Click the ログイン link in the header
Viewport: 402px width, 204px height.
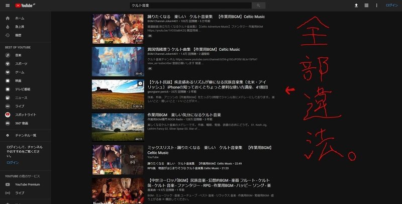(x=392, y=6)
